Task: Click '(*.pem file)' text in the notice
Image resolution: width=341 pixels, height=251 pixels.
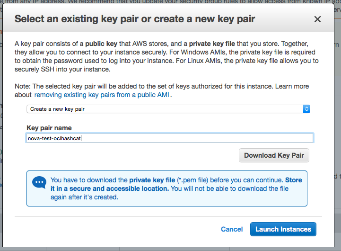Action: [x=192, y=180]
